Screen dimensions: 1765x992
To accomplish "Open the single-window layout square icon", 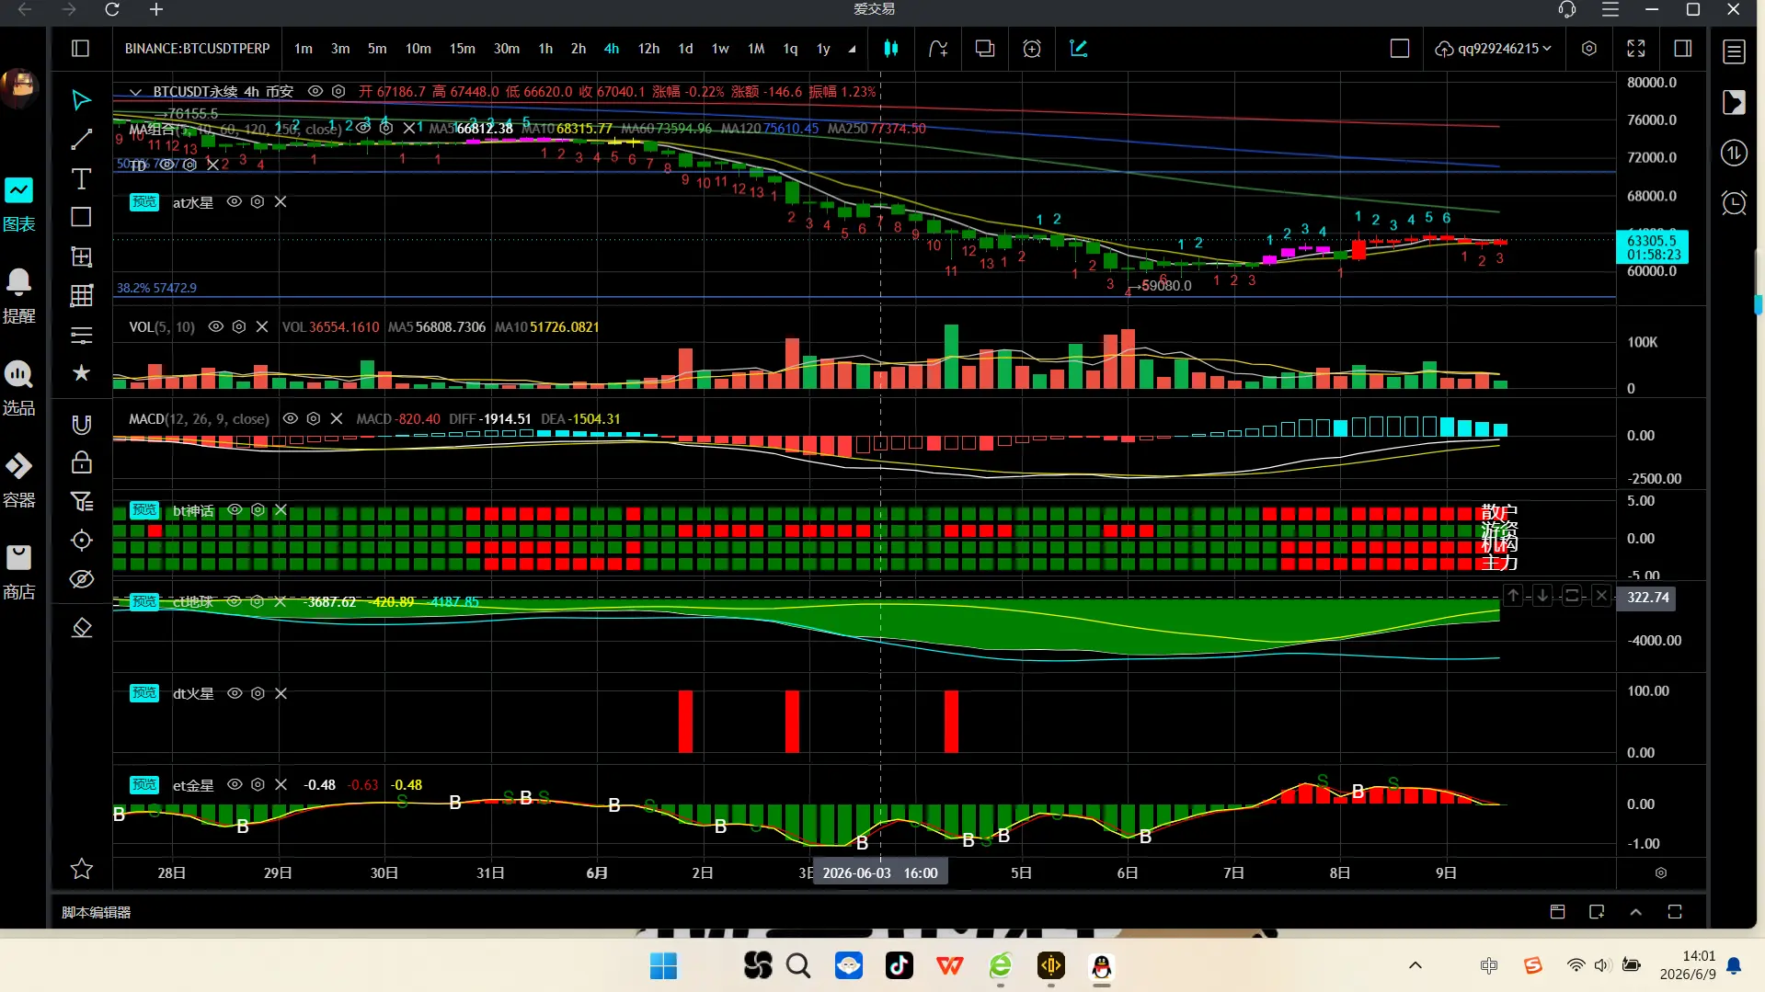I will pyautogui.click(x=1399, y=49).
